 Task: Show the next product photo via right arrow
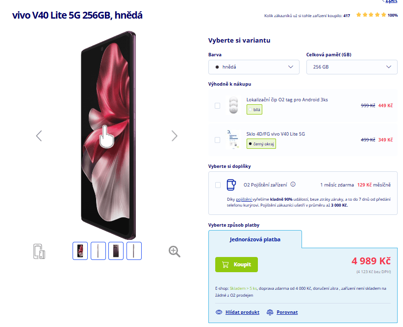click(175, 136)
